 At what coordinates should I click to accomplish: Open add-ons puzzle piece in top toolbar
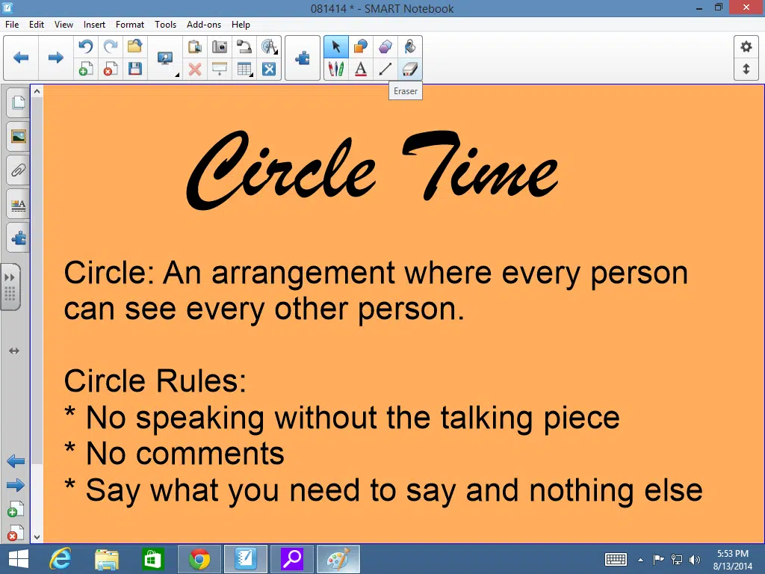(303, 58)
